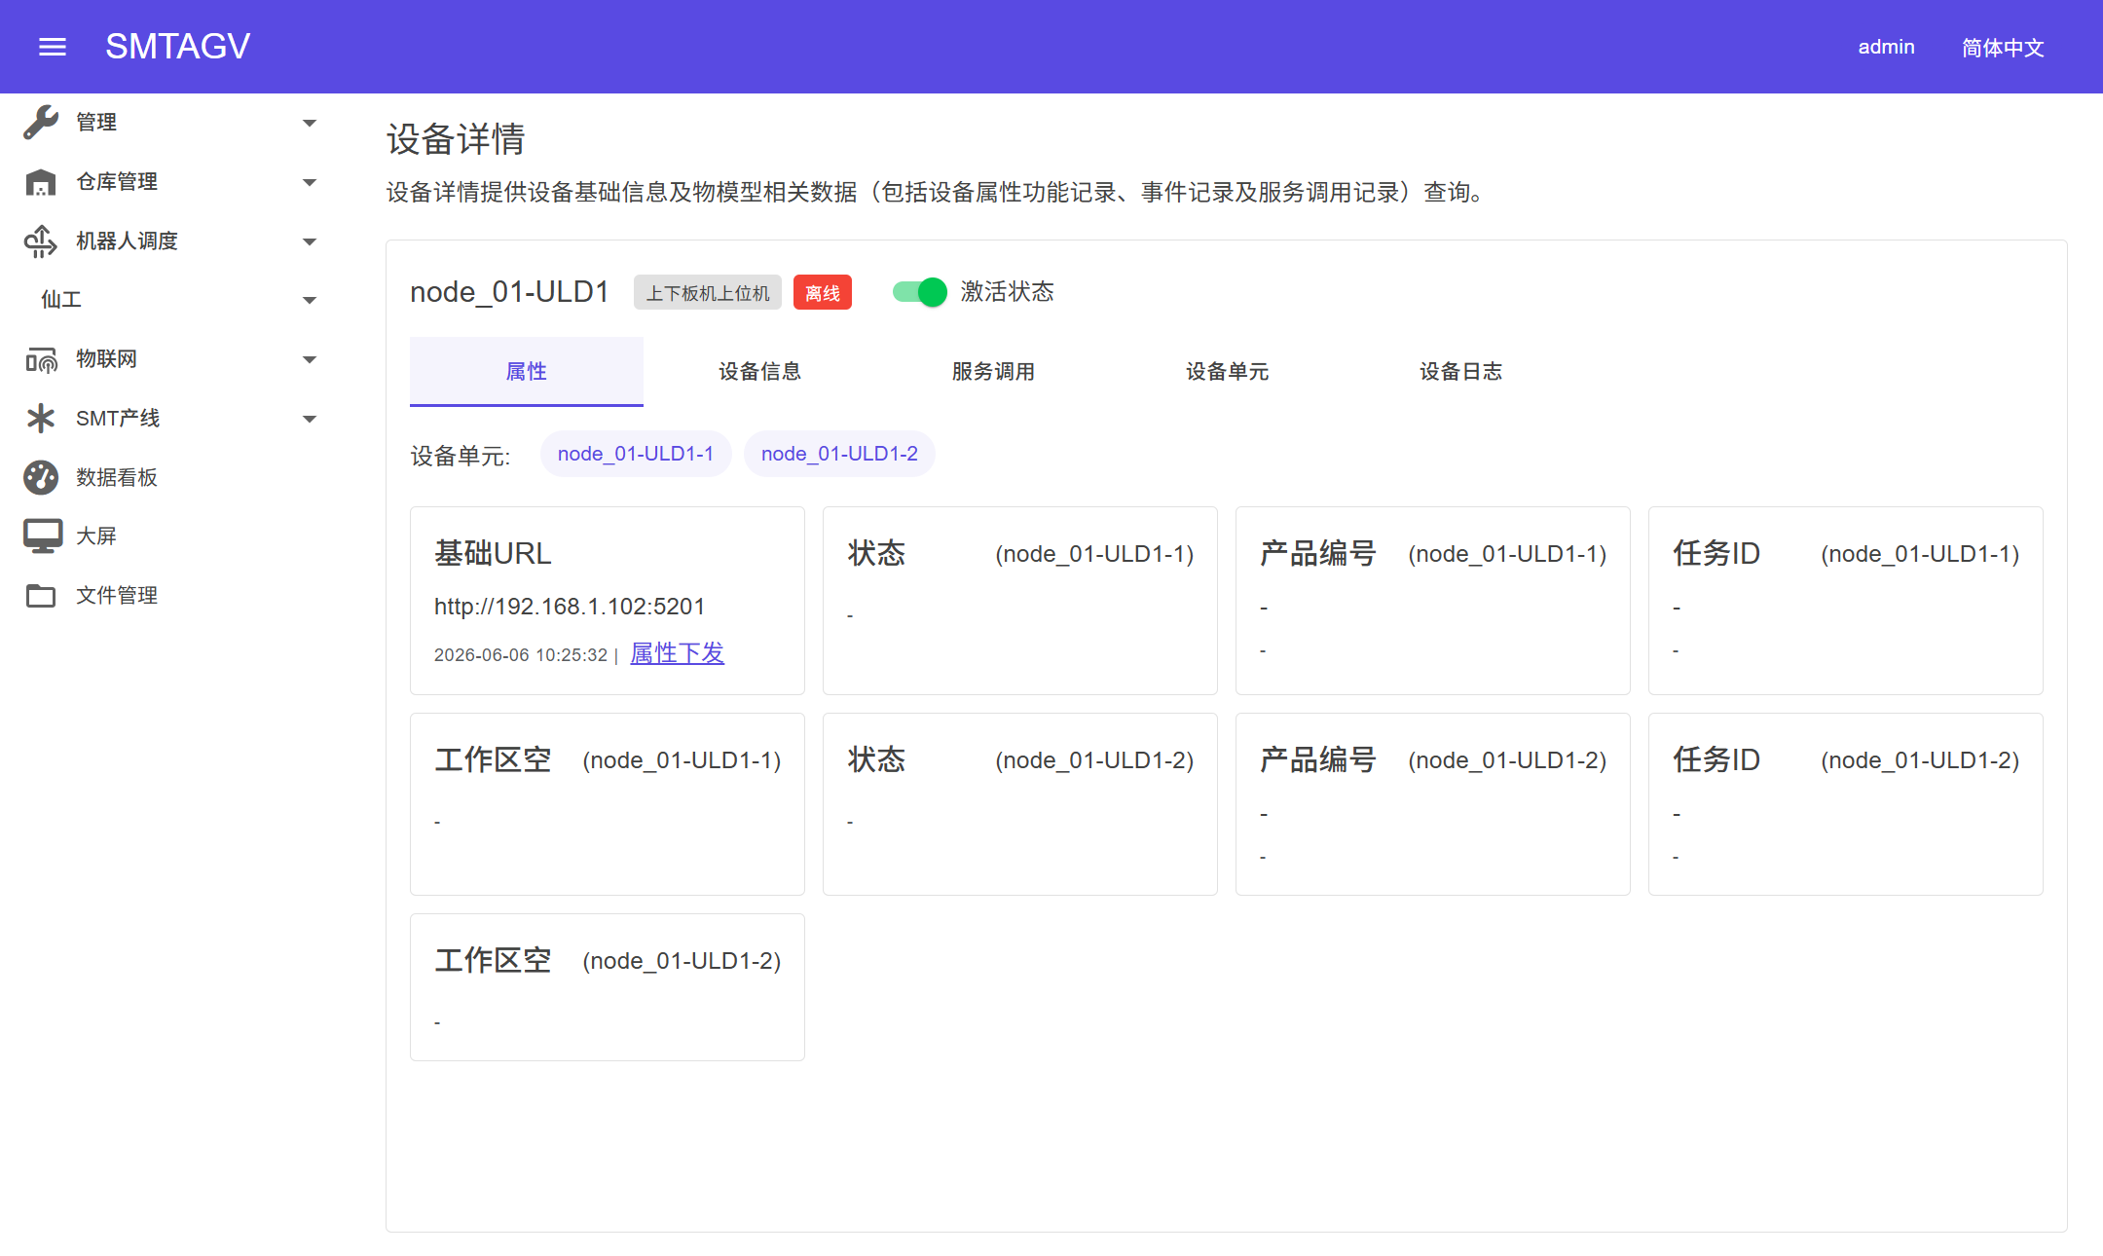Viewport: 2103px width, 1256px height.
Task: Toggle the 激活状态 switch
Action: click(919, 292)
